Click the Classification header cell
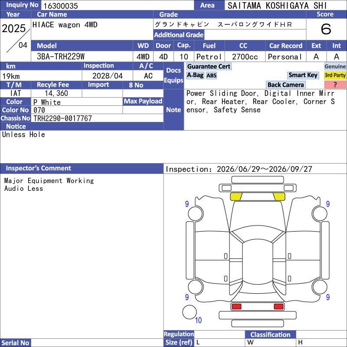Viewport: 347px width, 347px height. click(x=270, y=334)
